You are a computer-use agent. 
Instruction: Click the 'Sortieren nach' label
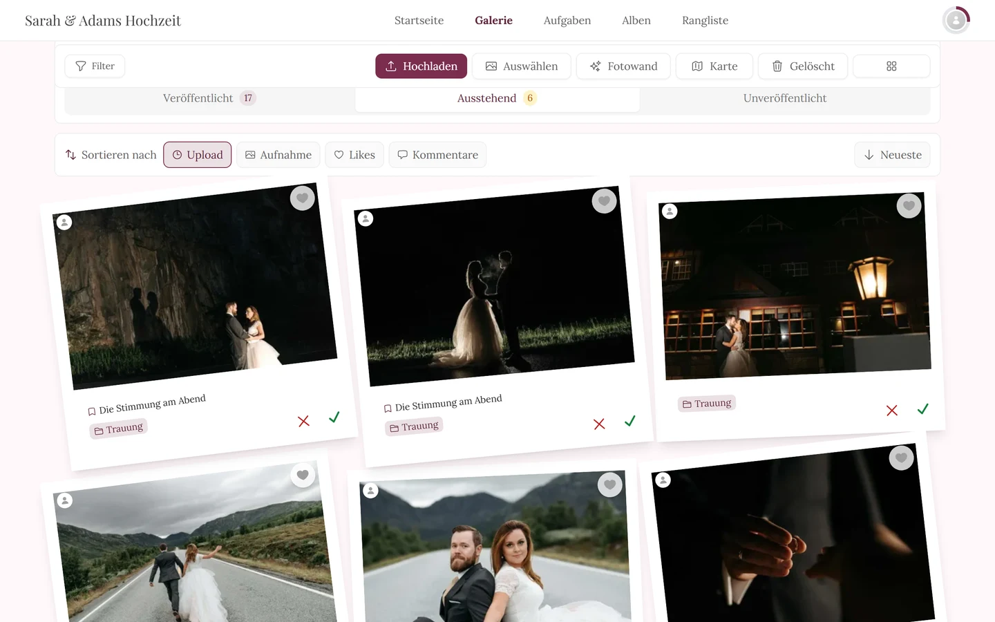[x=119, y=155]
